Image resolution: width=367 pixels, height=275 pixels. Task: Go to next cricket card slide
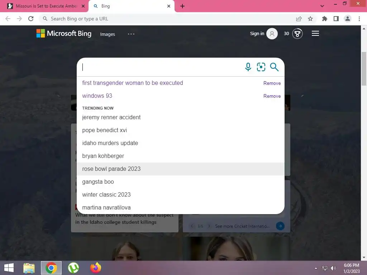(209, 226)
